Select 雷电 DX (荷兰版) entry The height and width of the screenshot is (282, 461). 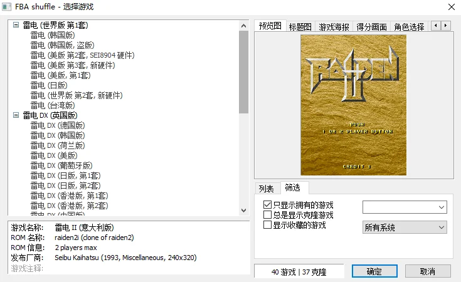[x=58, y=145]
